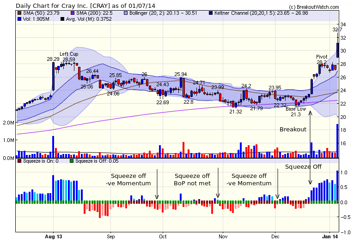Image resolution: width=354 pixels, height=242 pixels.
Task: Click the 22.69 price label
Action: click(163, 102)
